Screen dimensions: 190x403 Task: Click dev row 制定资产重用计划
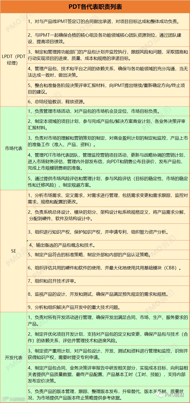pyautogui.click(x=108, y=354)
